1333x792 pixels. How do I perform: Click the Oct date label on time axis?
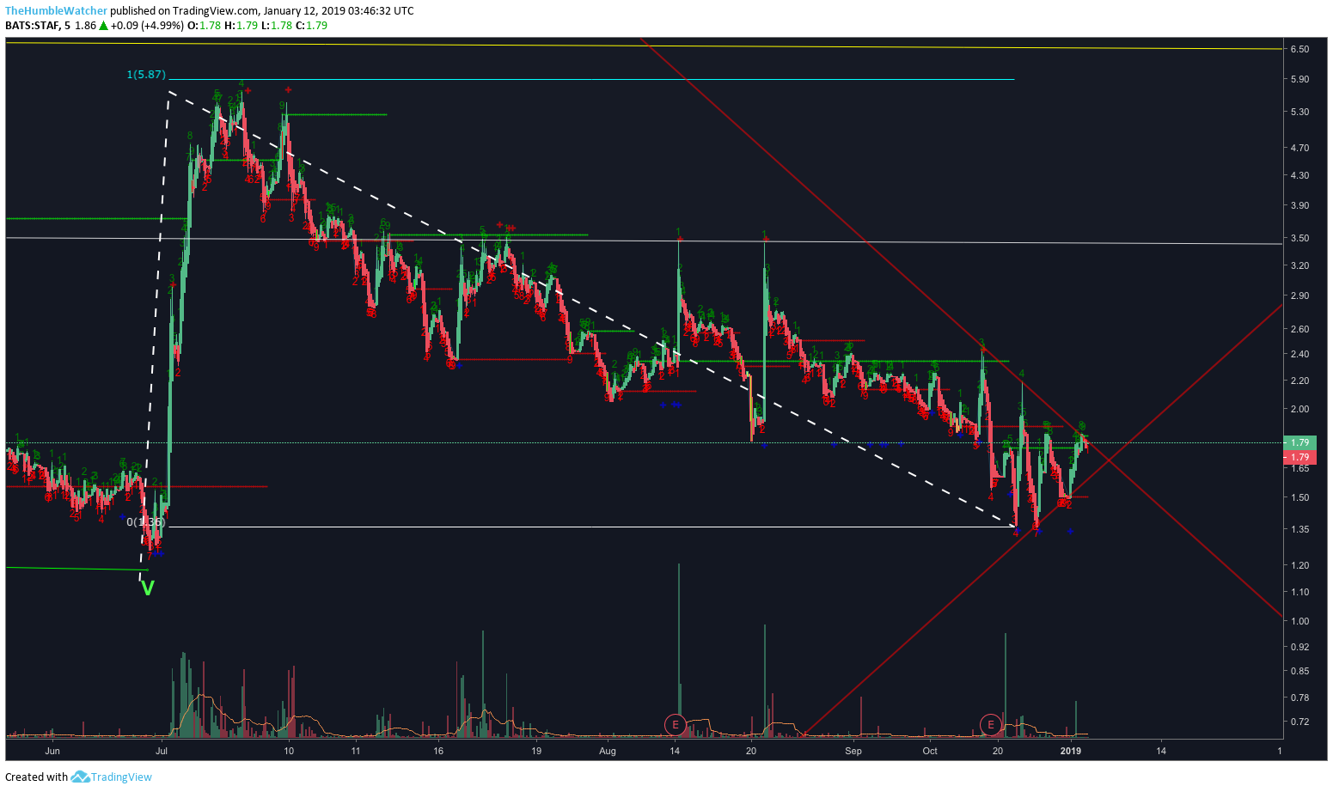coord(930,752)
